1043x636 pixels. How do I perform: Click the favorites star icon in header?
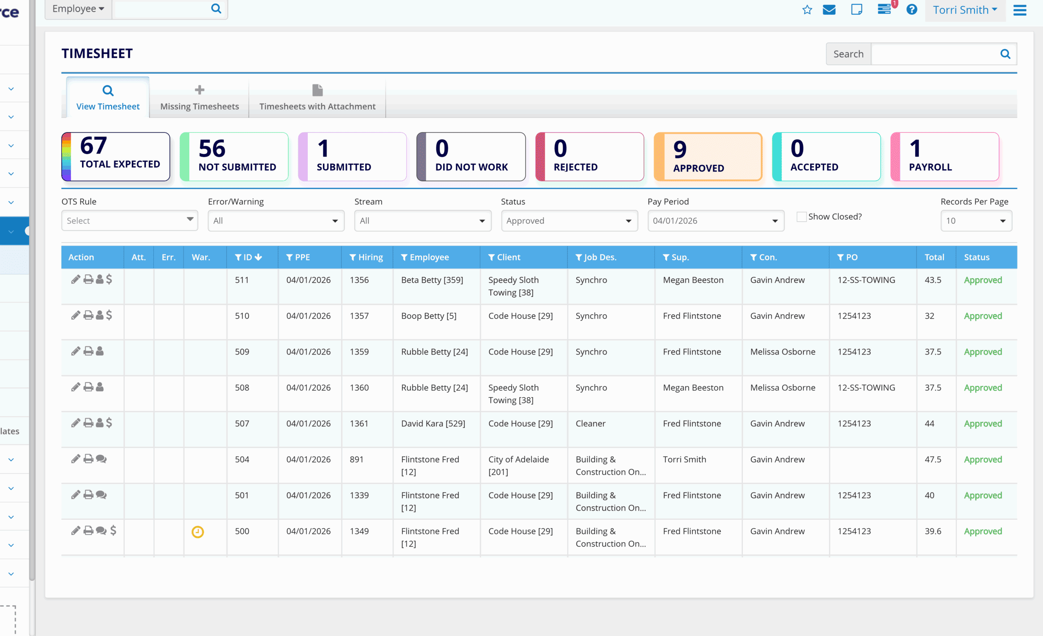coord(807,10)
